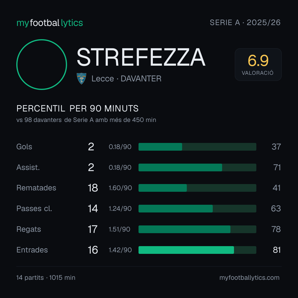Viewport: 298px width, 298px height.
Task: Click the Entrades percentile value 81
Action: click(x=277, y=250)
